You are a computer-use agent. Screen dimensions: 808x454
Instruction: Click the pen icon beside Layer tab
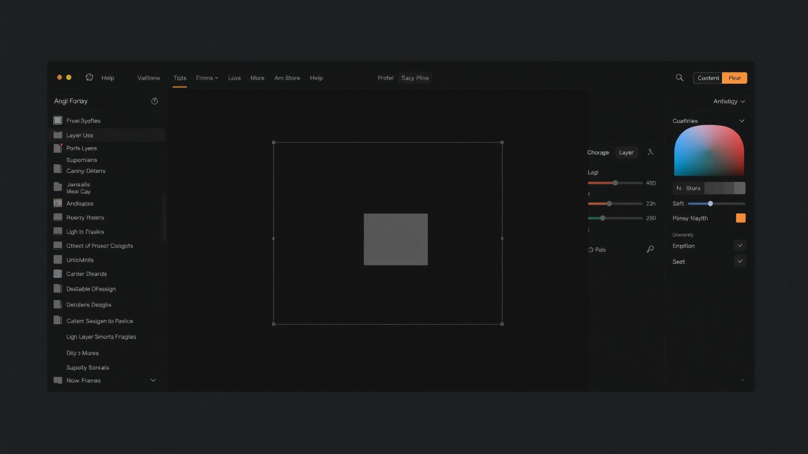pos(650,152)
